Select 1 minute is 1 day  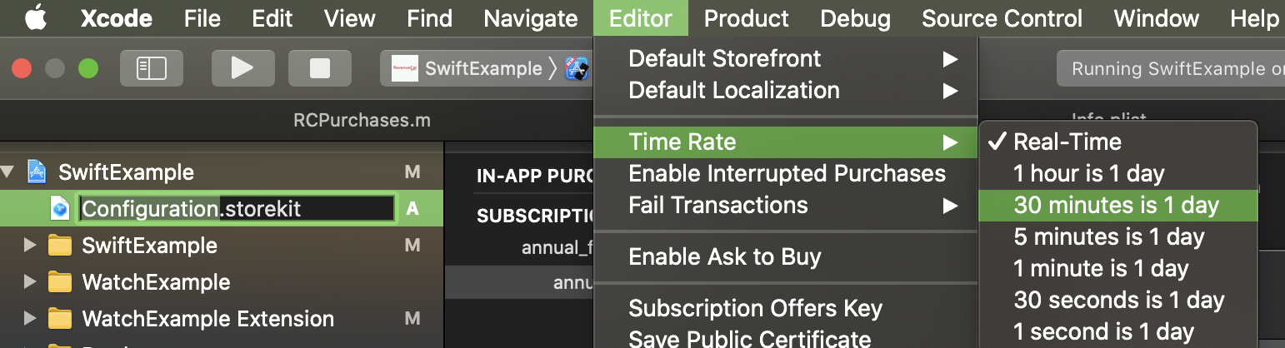1117,268
